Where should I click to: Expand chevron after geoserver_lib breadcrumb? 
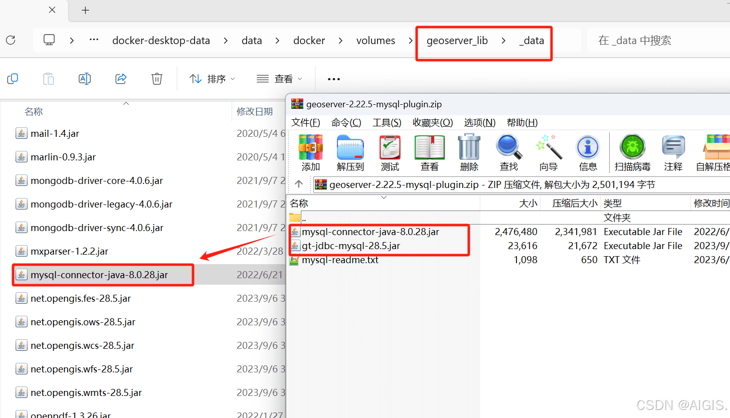[503, 41]
